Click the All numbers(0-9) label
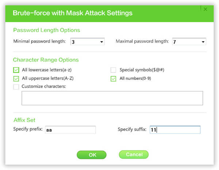Image resolution: width=219 pixels, height=170 pixels. [x=135, y=78]
